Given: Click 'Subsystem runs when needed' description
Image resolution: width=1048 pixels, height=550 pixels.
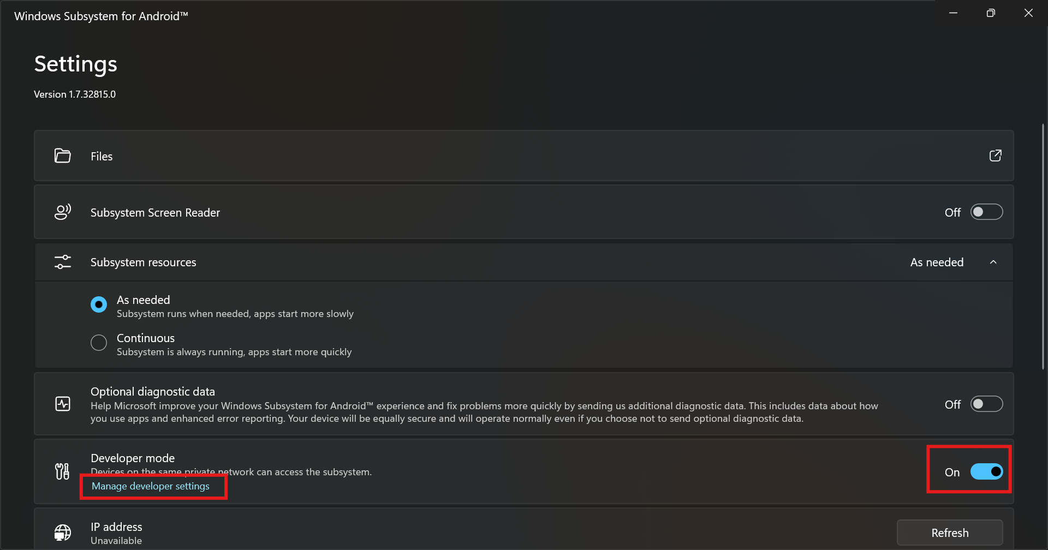Looking at the screenshot, I should click(235, 314).
